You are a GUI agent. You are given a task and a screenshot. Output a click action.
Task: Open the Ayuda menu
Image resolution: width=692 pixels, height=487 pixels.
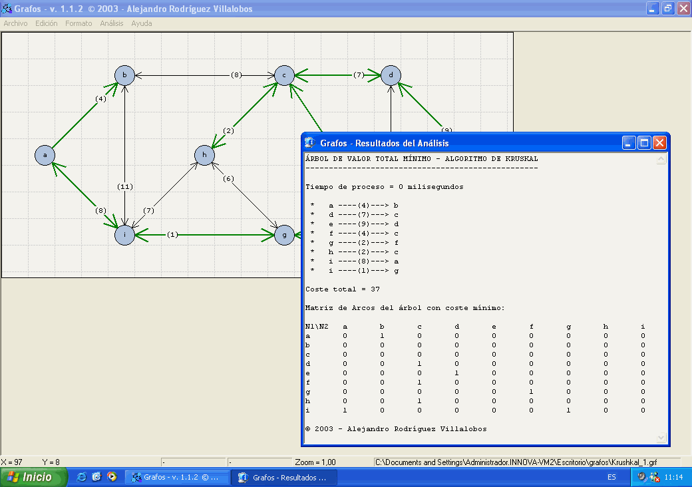pos(141,23)
